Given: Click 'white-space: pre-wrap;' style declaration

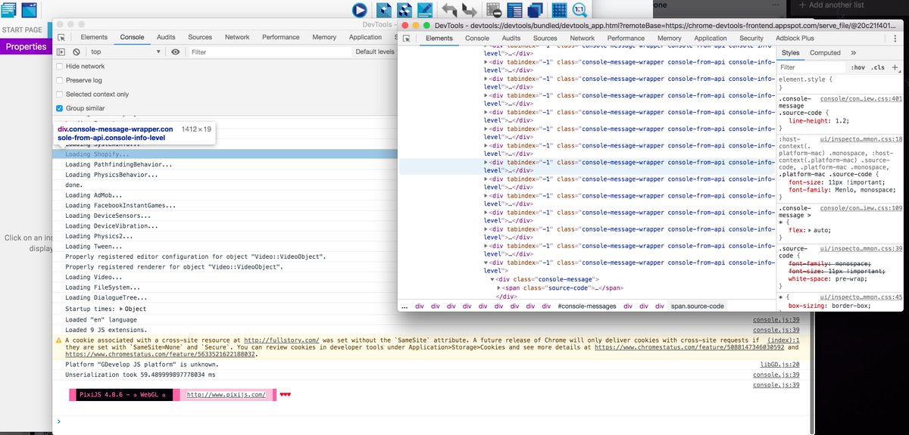Looking at the screenshot, I should (828, 281).
